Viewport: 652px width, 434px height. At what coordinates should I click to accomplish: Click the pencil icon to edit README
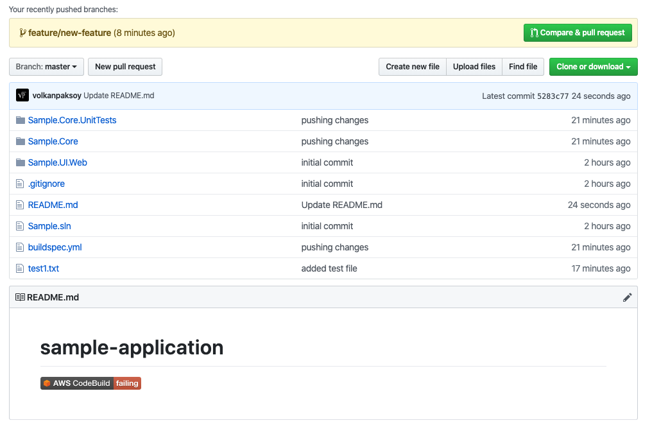(x=627, y=297)
